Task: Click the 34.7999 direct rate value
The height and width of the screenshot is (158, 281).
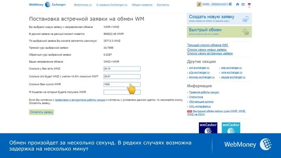Action: (x=108, y=48)
